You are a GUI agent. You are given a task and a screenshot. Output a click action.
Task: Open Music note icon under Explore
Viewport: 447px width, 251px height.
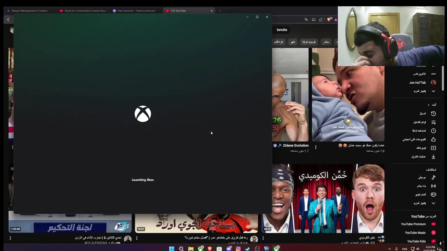[433, 177]
